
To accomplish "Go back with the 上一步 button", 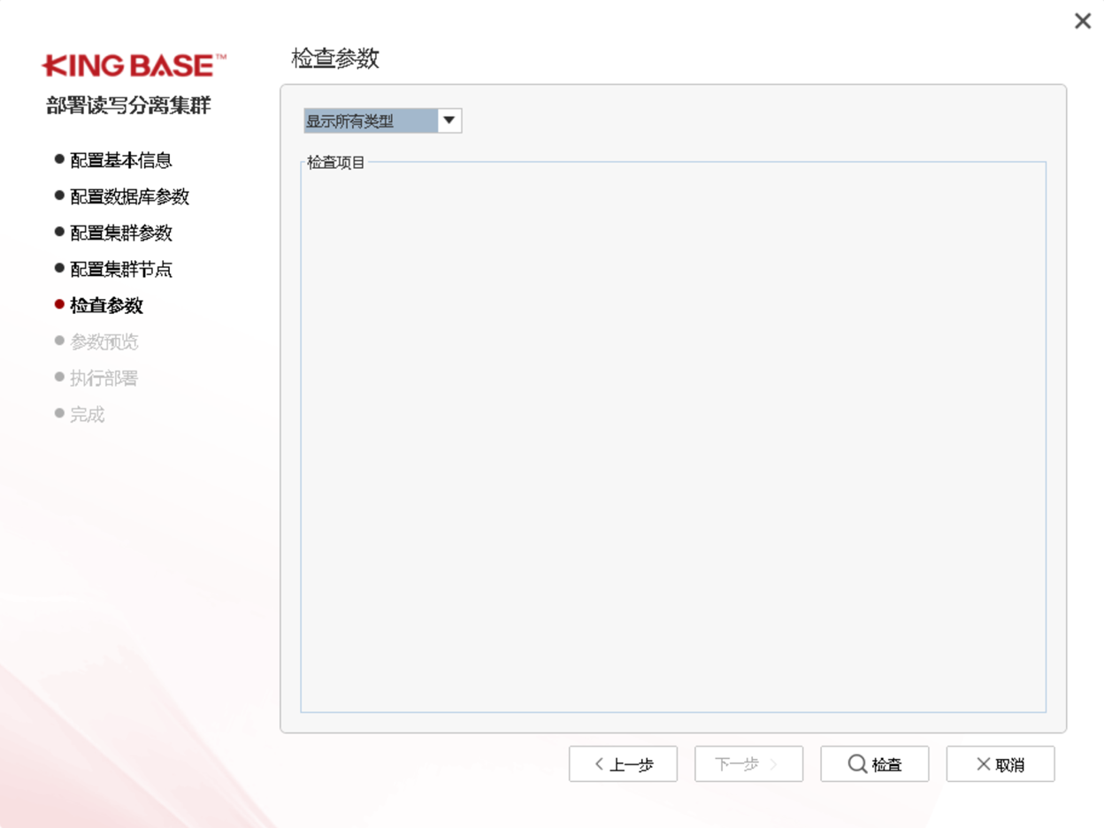I will tap(623, 764).
